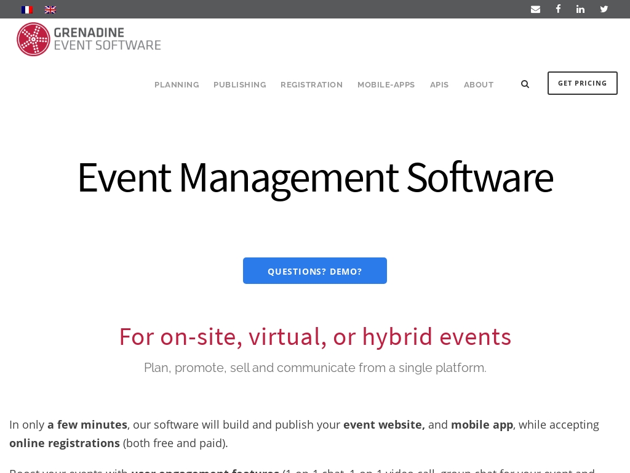
Task: Switch language using the French flag
Action: pos(27,9)
